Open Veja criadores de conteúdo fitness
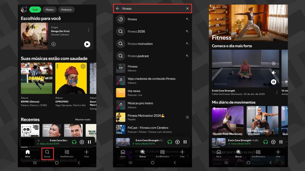 (152, 80)
